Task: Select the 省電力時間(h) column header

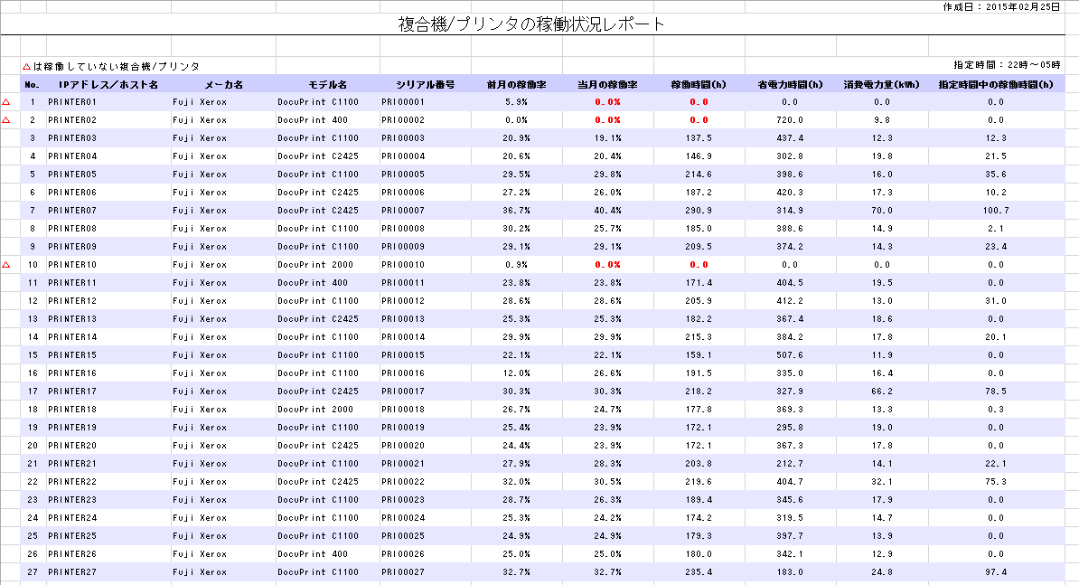Action: [790, 85]
